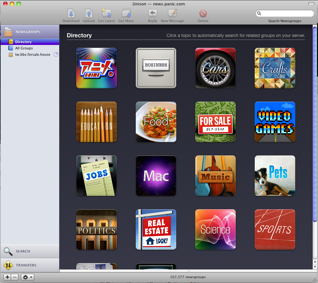This screenshot has height=283, width=318.
Task: Open the For Sale directory topic
Action: pos(215,122)
